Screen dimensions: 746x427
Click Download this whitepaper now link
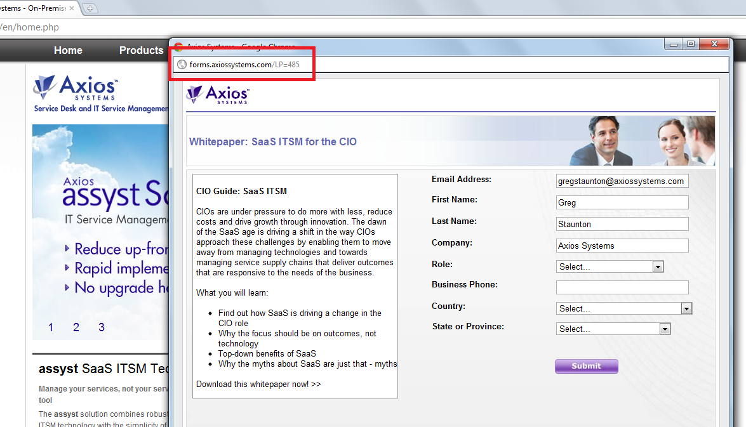pyautogui.click(x=258, y=384)
